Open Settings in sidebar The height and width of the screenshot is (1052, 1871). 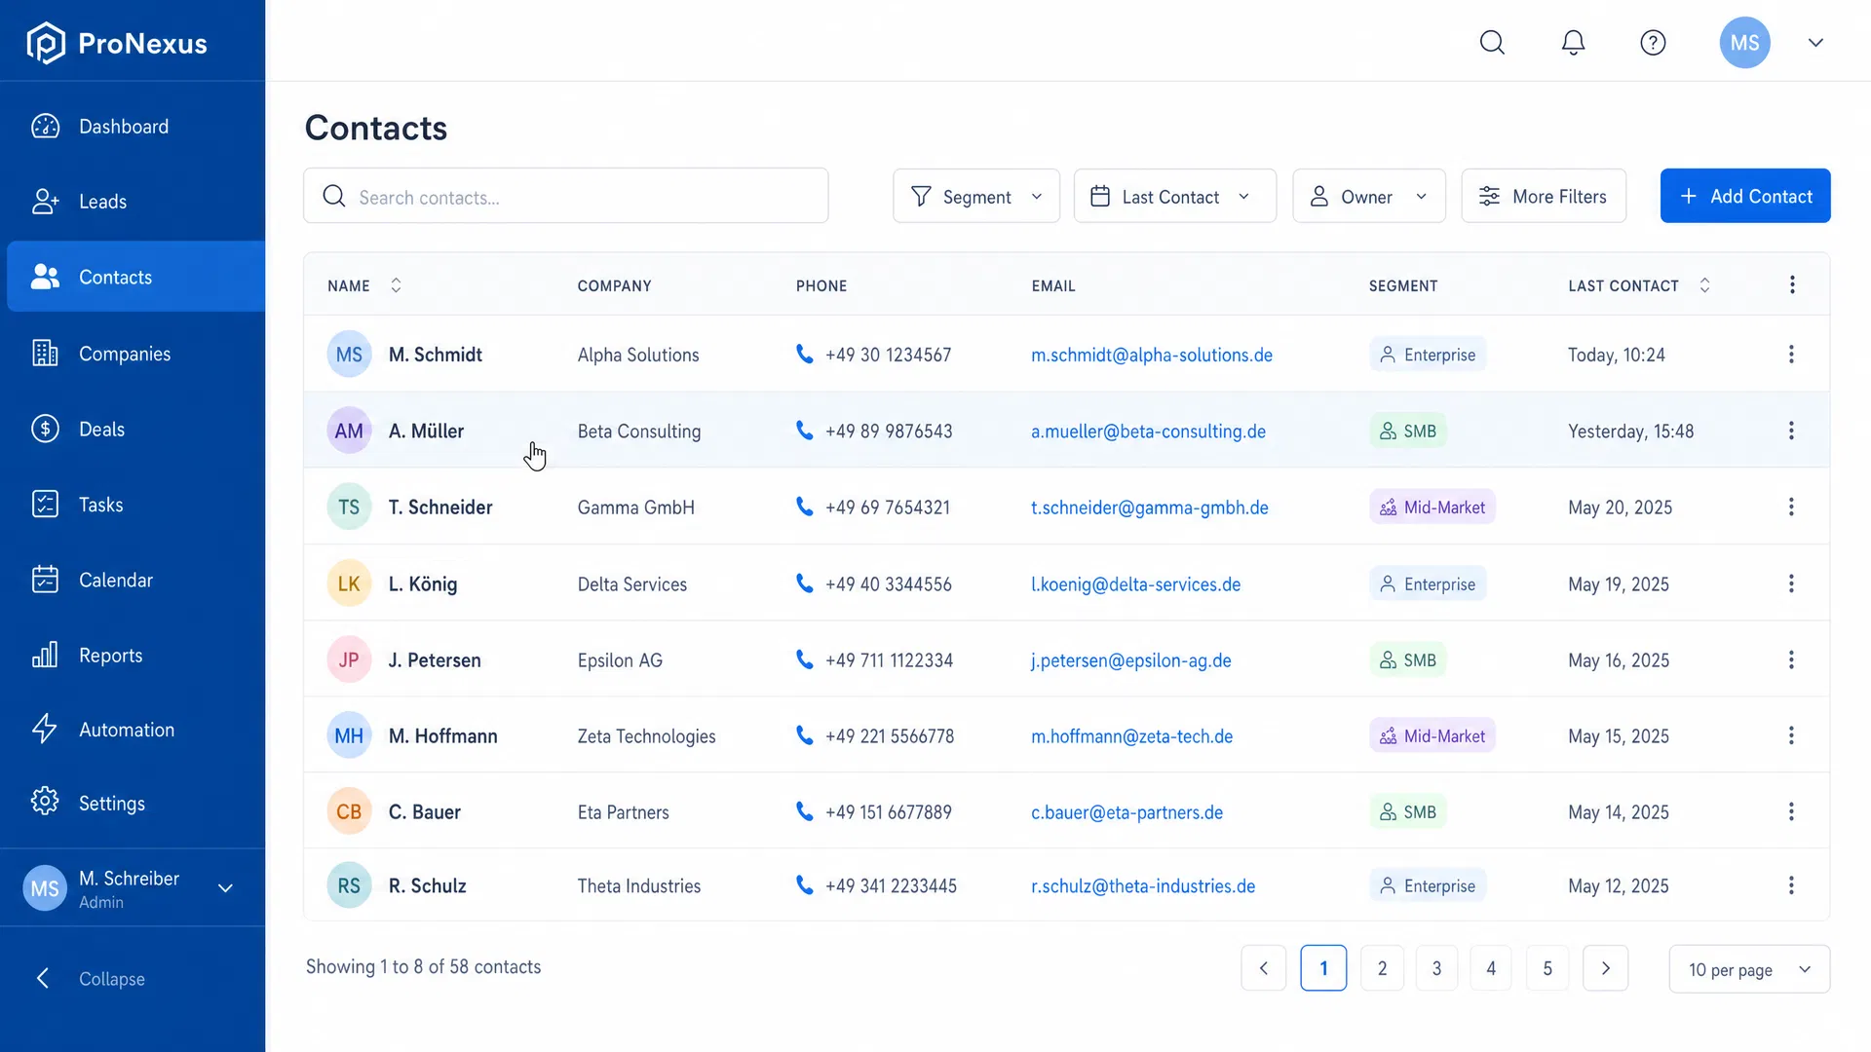(133, 804)
